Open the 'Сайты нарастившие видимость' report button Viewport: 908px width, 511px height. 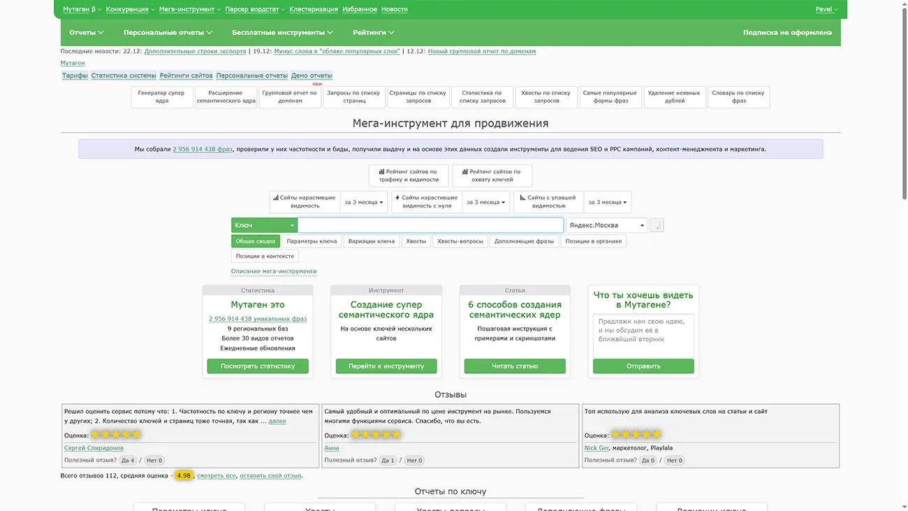click(305, 202)
